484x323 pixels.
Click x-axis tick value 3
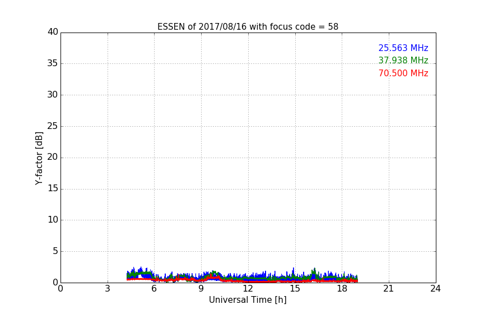(x=108, y=289)
